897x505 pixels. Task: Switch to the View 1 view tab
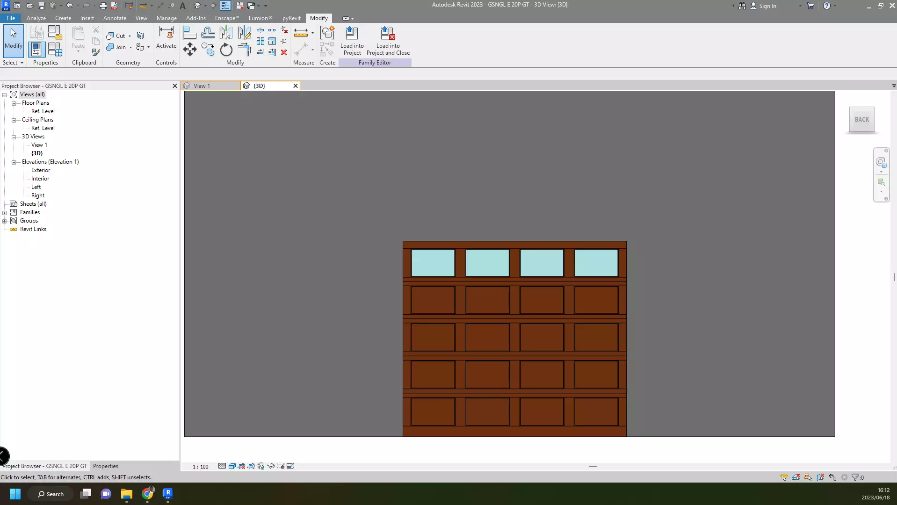point(210,86)
